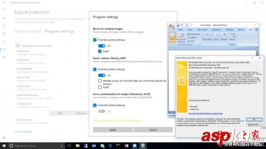The height and width of the screenshot is (149, 266).
Task: Toggle the Mandatory ASLR switch
Action: (101, 111)
